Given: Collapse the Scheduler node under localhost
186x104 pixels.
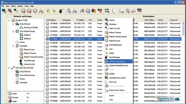Looking at the screenshot, I should (x=13, y=46).
